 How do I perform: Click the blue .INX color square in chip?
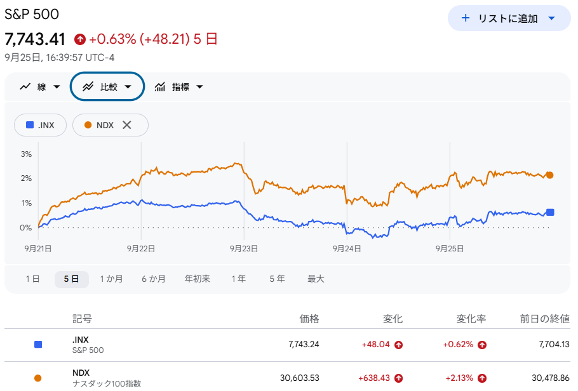click(x=30, y=125)
